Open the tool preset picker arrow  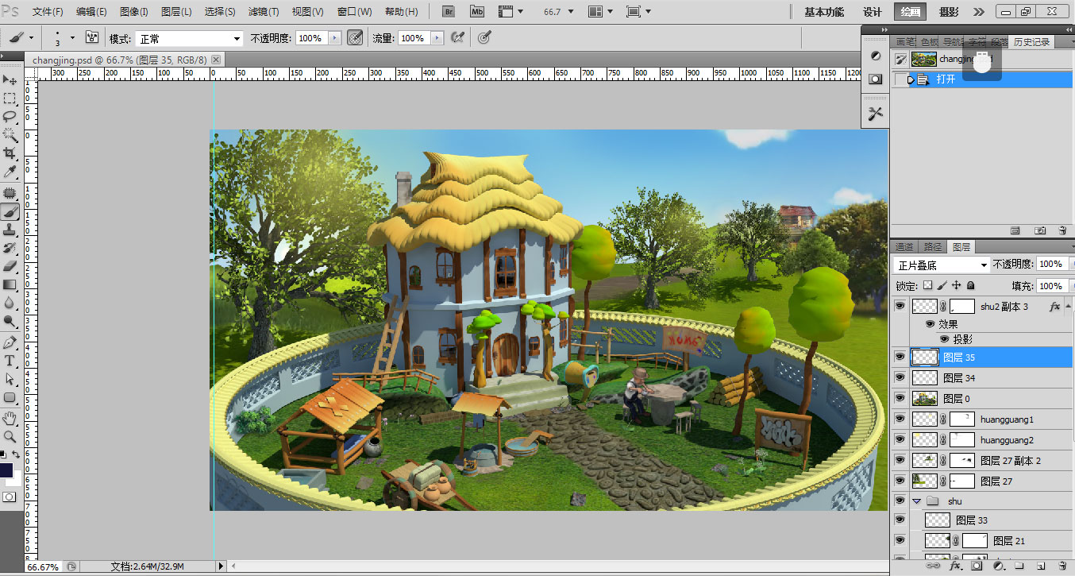tap(32, 37)
